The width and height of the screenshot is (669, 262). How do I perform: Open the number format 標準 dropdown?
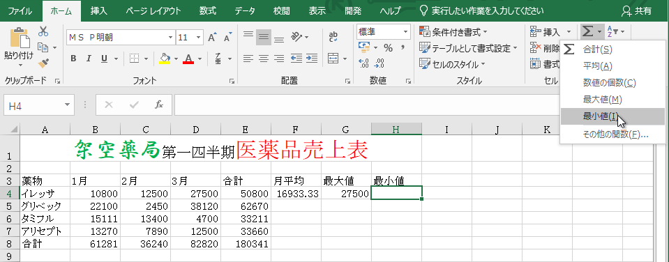406,31
